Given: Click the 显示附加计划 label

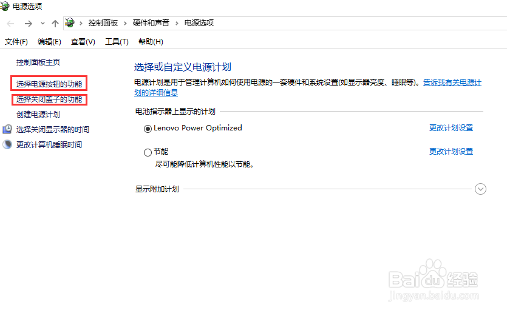Looking at the screenshot, I should coord(157,189).
